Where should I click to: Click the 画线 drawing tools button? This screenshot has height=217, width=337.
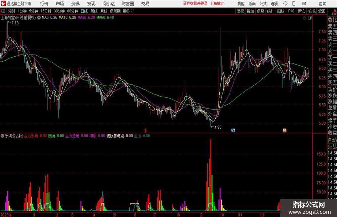(x=281, y=11)
